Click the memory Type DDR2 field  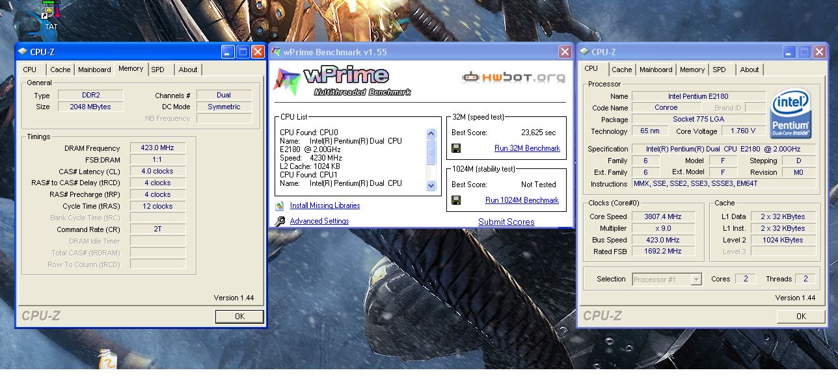coord(90,95)
